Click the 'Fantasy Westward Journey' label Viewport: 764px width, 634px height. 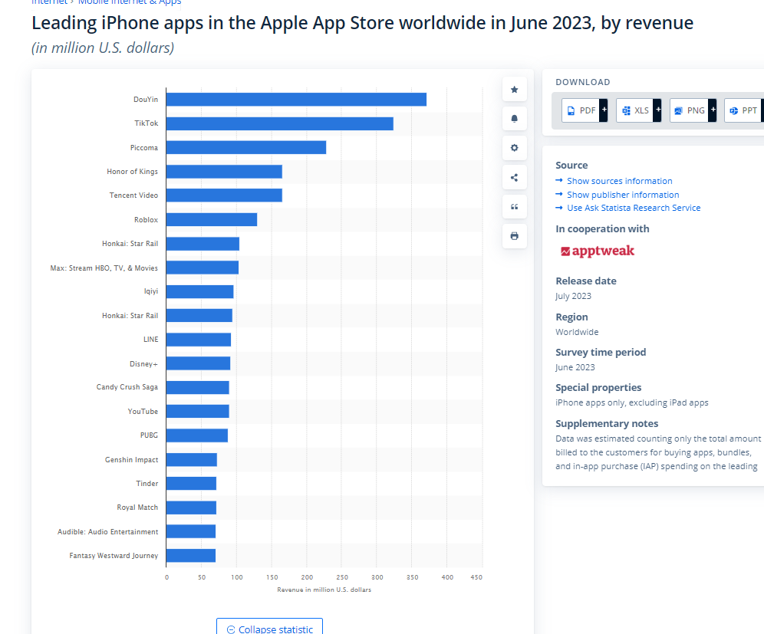(114, 556)
